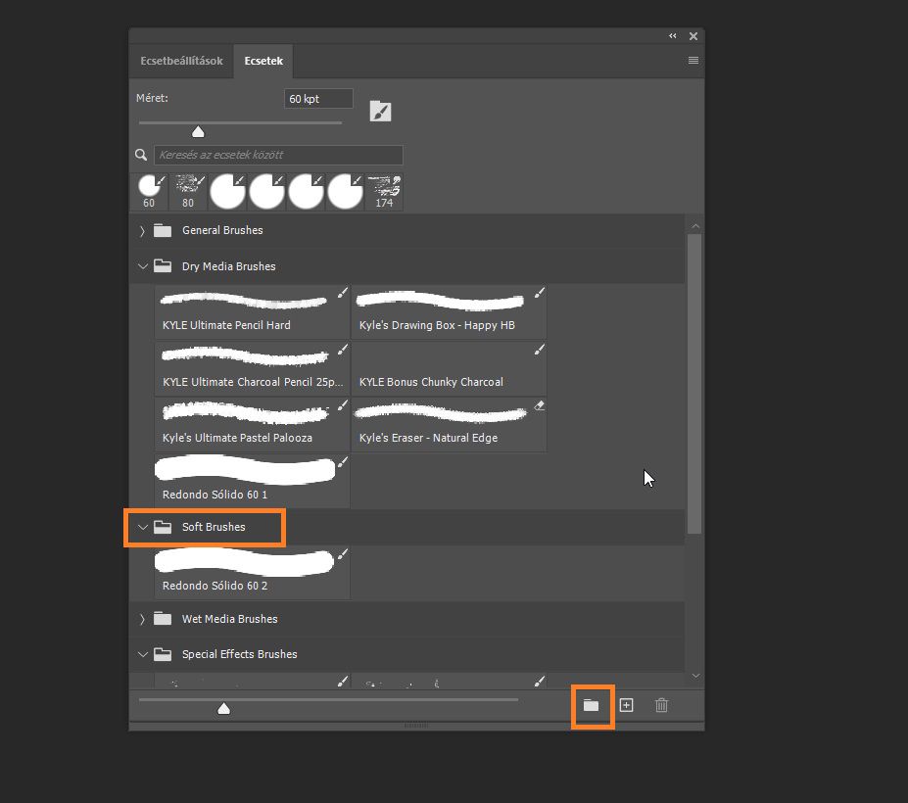Click the scrollbar down arrow
The width and height of the screenshot is (908, 803).
coord(695,676)
